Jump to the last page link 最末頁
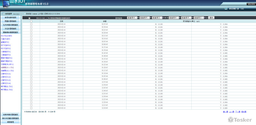Screen dimensions: 256x125 244,112
